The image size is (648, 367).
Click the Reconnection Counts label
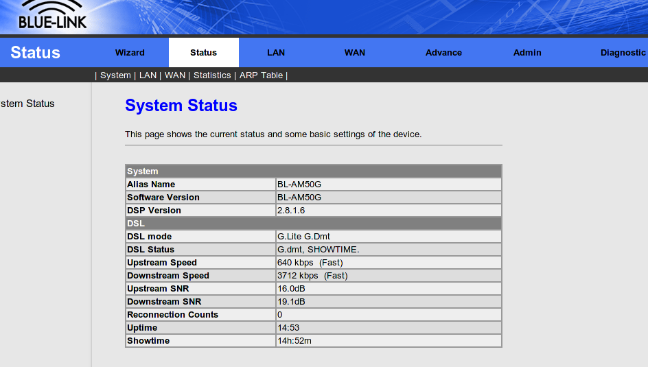pos(172,315)
